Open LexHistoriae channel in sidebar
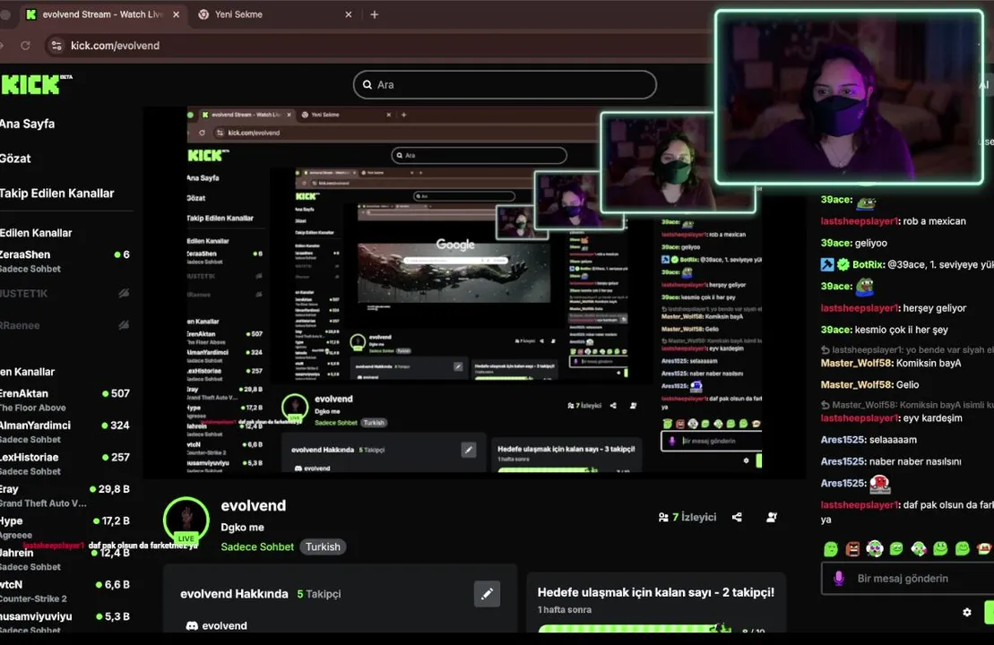Screen dimensions: 994x645 click(65, 463)
